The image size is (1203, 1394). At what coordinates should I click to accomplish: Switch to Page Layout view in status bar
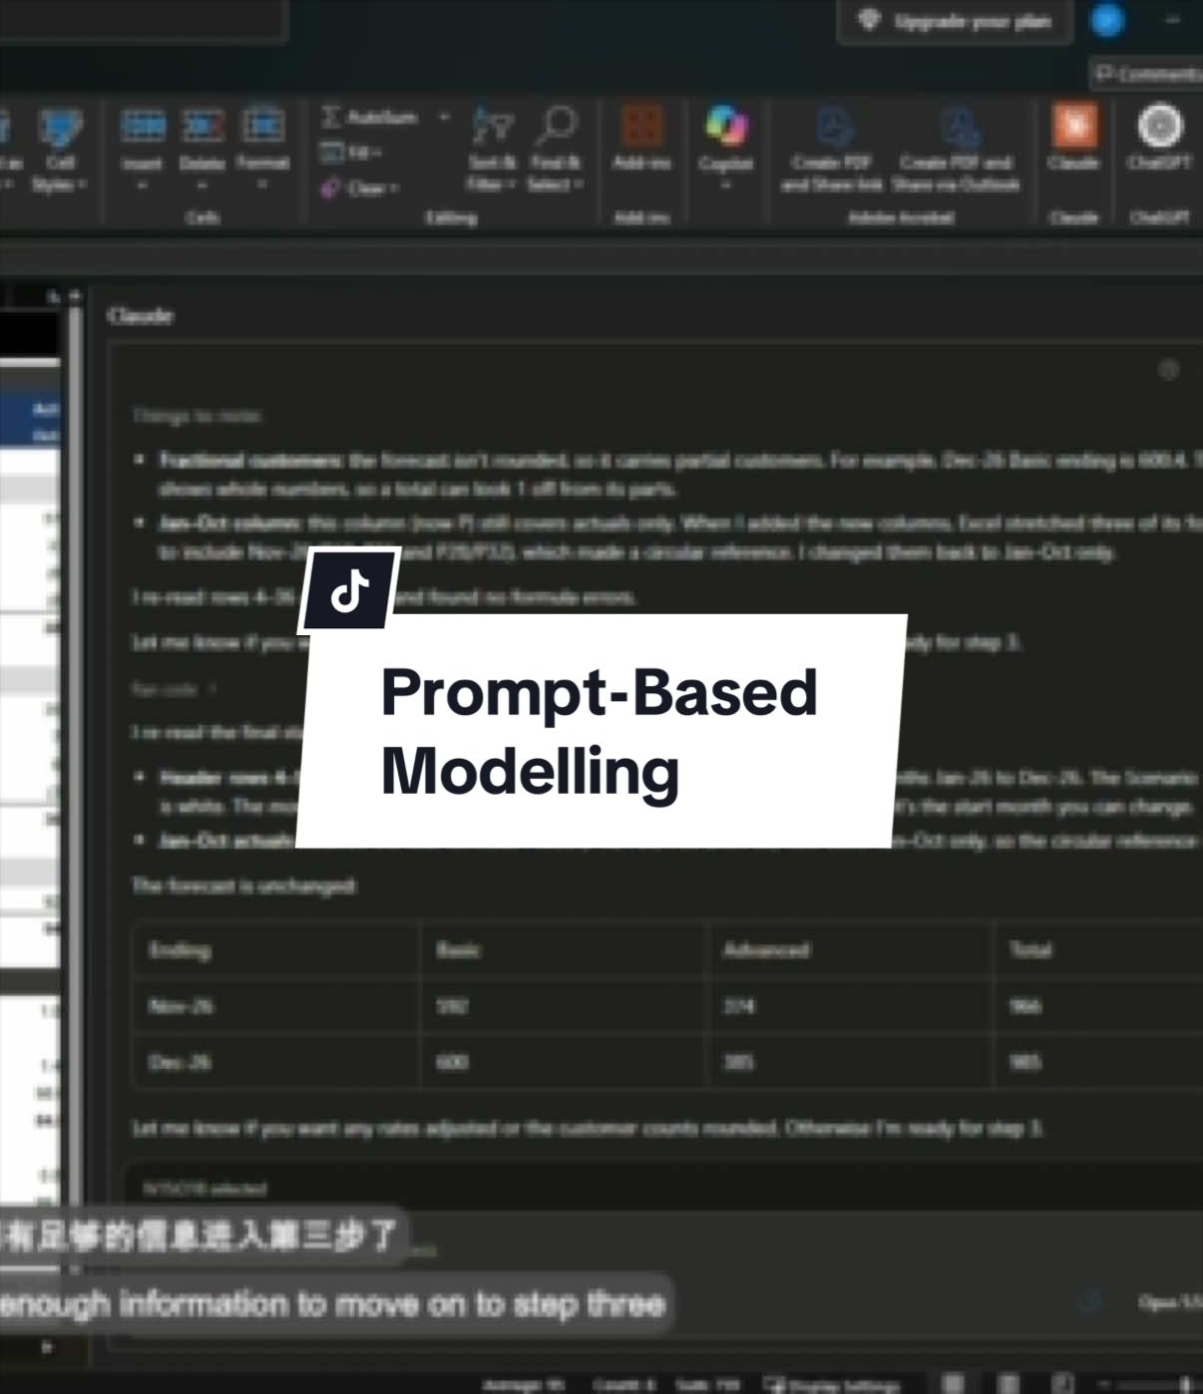point(1008,1384)
